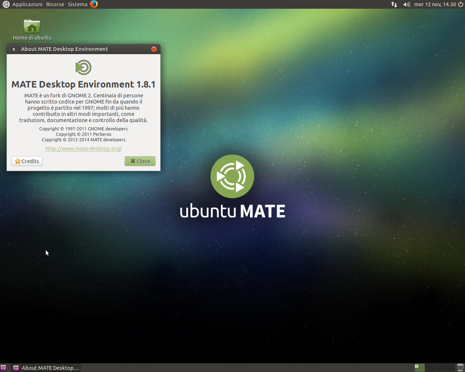Viewport: 465px width, 372px height.
Task: Click 'Copyright © 2012-2014 MATE developers' text
Action: [x=84, y=139]
